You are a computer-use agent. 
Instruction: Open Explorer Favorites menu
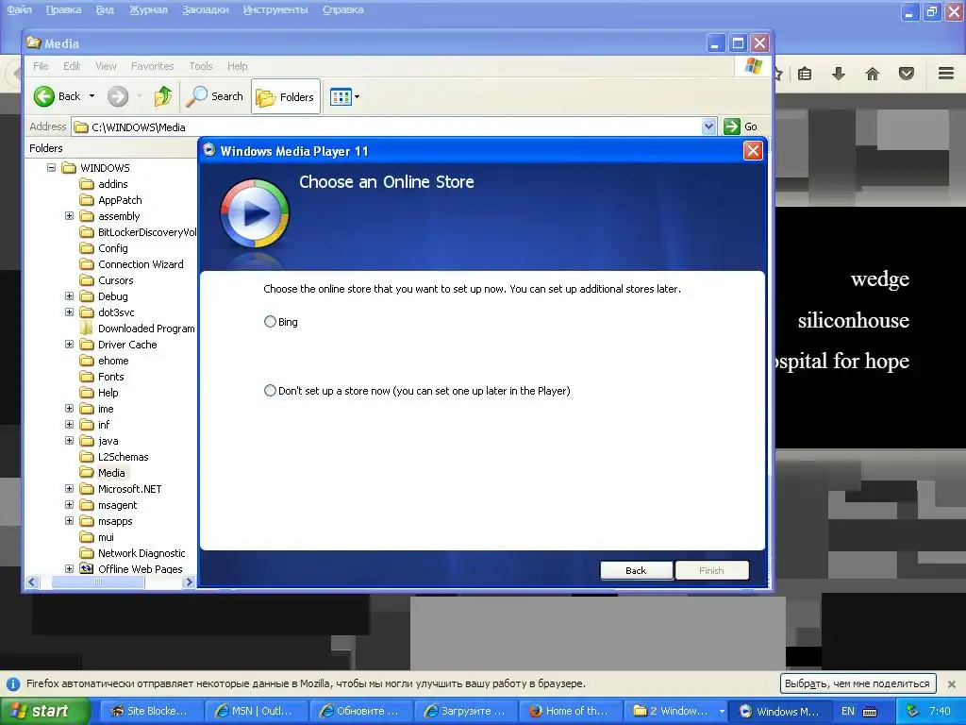(x=152, y=66)
